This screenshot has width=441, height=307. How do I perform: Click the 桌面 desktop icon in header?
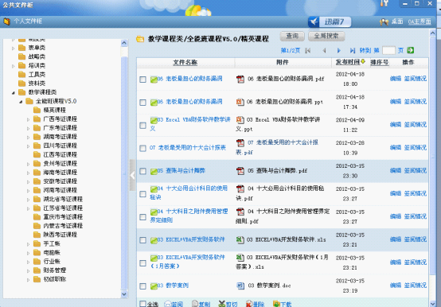click(x=384, y=21)
